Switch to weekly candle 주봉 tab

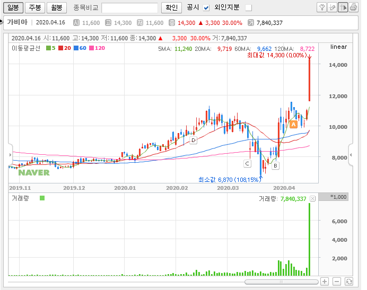35,7
